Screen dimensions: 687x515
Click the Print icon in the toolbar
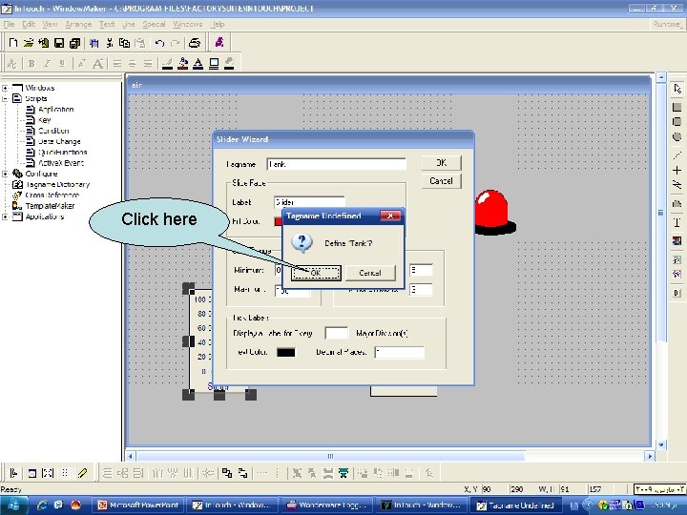[x=195, y=43]
